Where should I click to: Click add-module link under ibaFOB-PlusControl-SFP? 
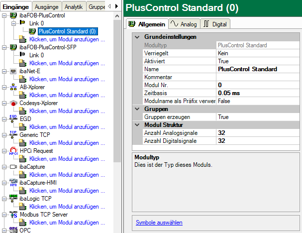coord(67,63)
